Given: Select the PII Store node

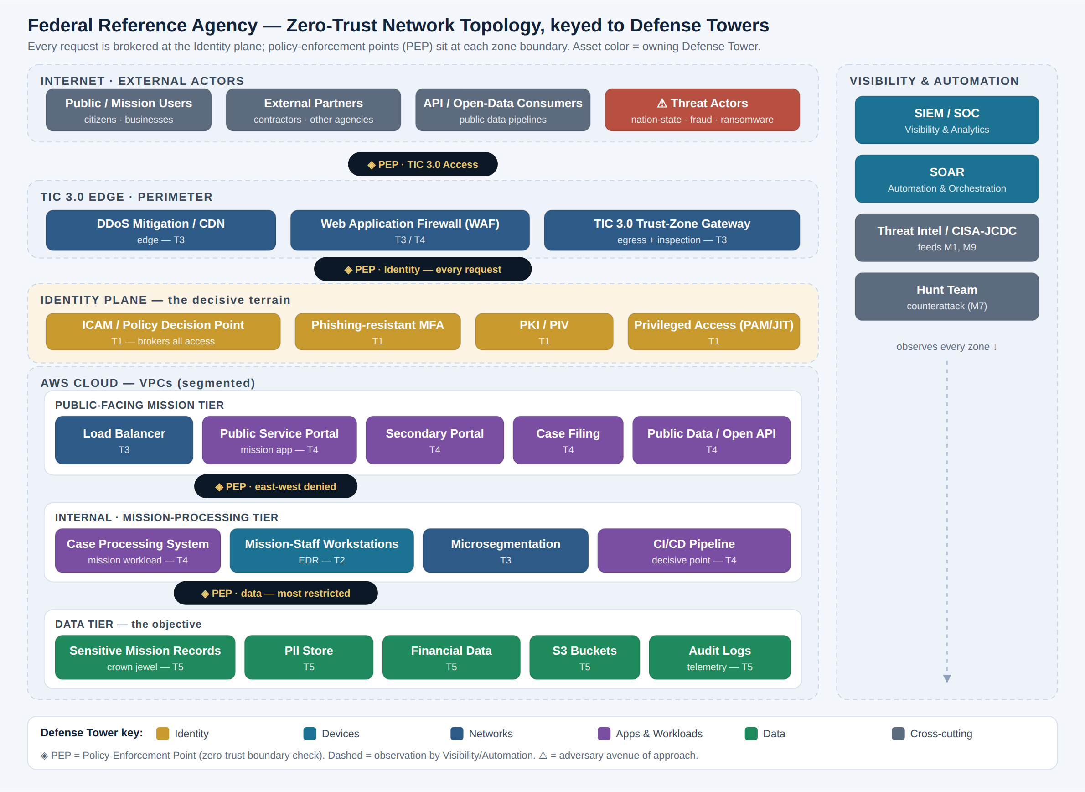Looking at the screenshot, I should pyautogui.click(x=309, y=657).
